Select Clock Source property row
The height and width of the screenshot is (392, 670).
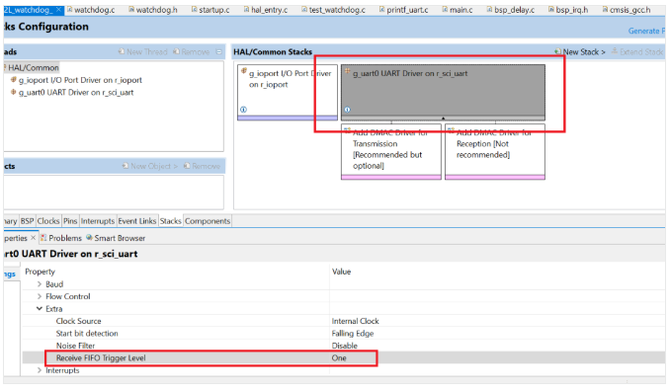coord(344,321)
